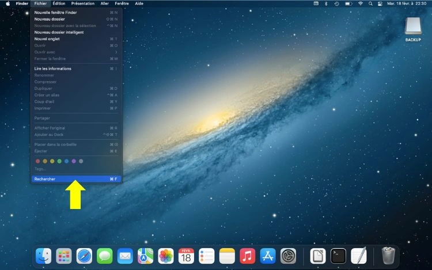The height and width of the screenshot is (270, 432).
Task: Select Rechercher in the Fichier menu
Action: point(75,179)
